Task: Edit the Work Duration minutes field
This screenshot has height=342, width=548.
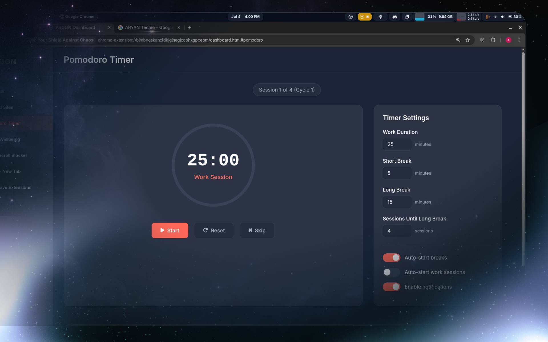Action: click(x=397, y=144)
